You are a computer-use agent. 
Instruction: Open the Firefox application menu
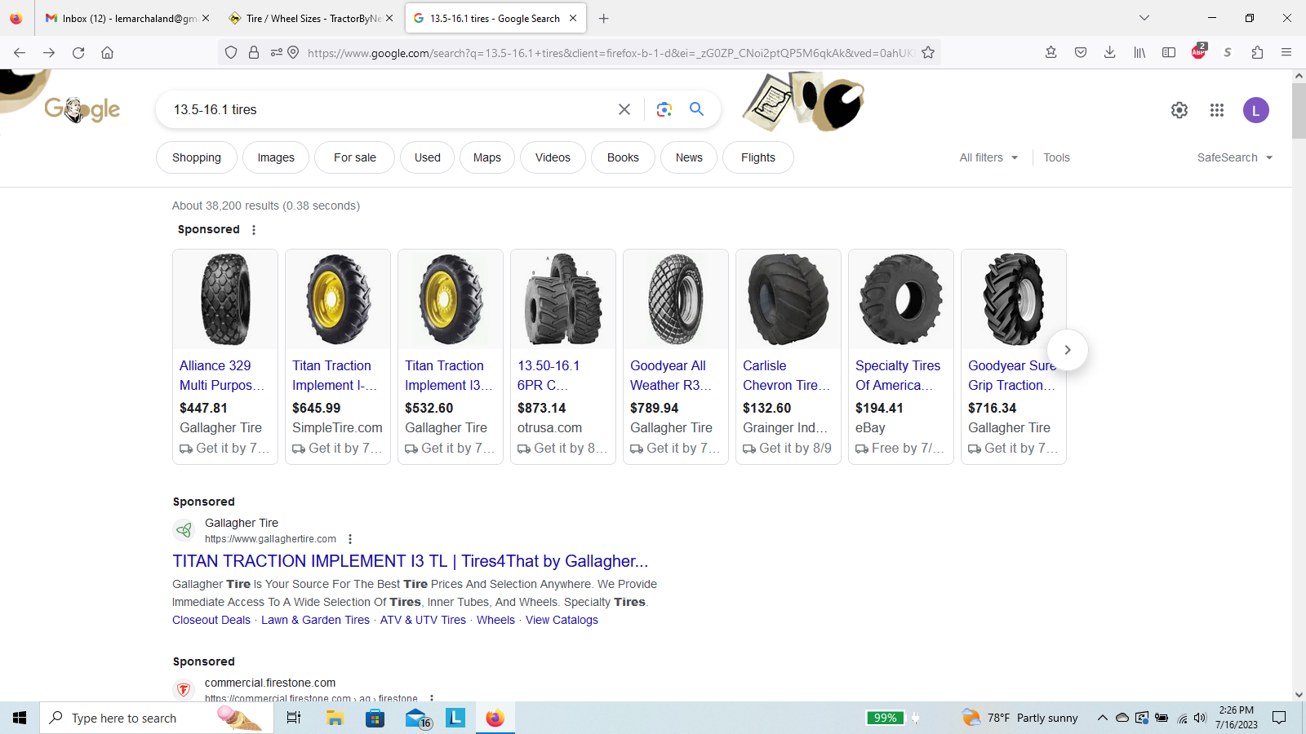[1286, 52]
